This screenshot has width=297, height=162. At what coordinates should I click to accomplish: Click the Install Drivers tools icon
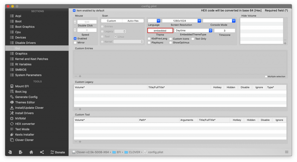12,113
